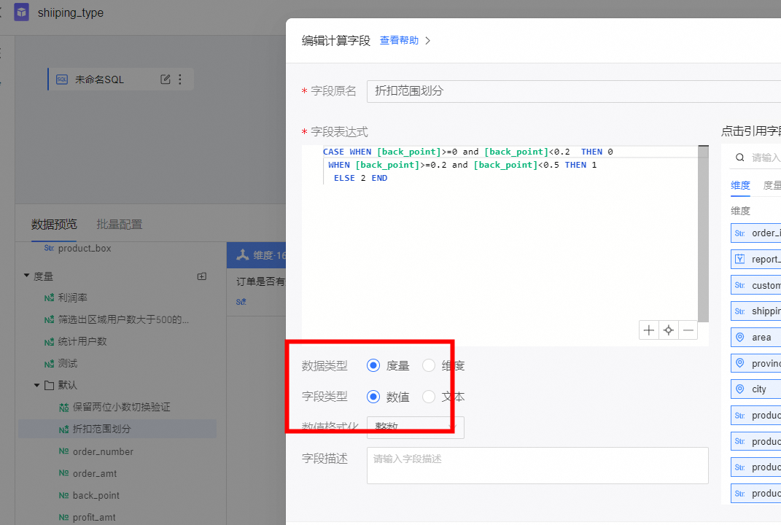Click the minus zoom-out icon under expression editor
The width and height of the screenshot is (781, 525).
688,330
